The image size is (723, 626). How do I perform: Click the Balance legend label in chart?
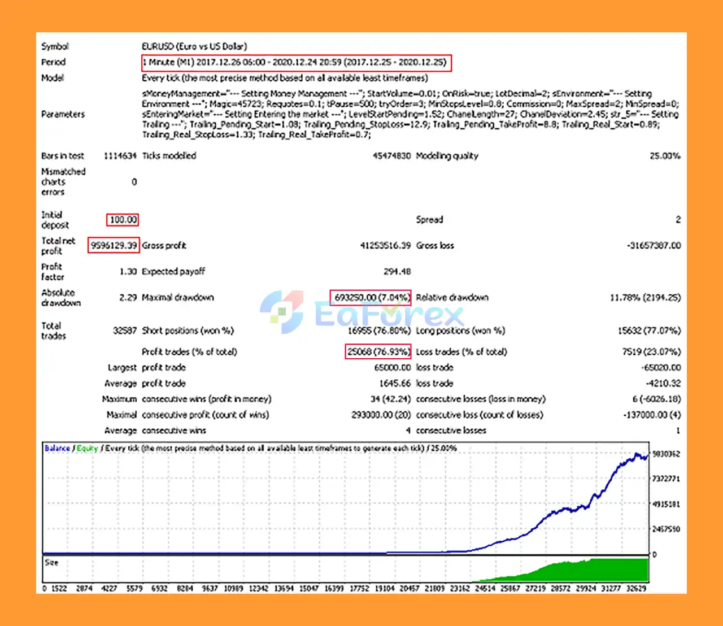(57, 448)
